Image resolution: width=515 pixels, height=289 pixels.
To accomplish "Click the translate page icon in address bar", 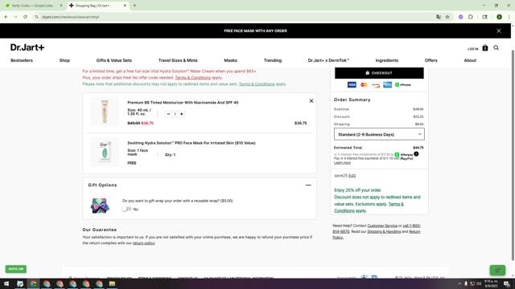I will pos(439,17).
